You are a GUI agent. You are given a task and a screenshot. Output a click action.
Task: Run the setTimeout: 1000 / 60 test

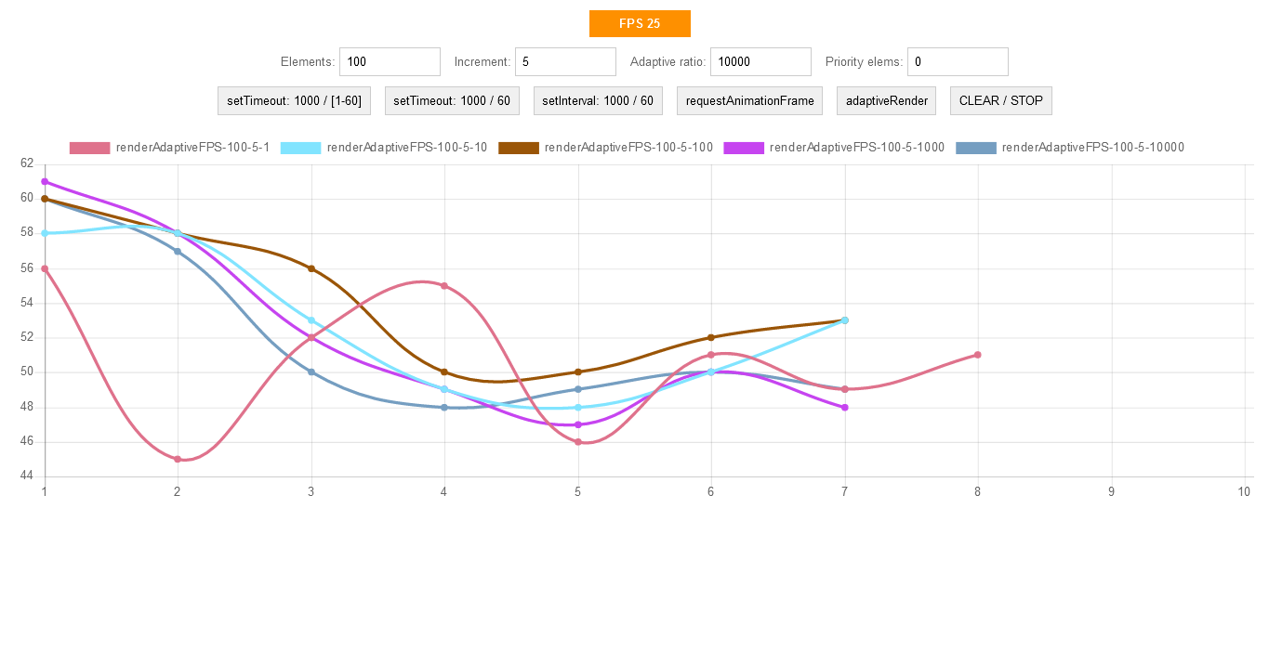(452, 100)
